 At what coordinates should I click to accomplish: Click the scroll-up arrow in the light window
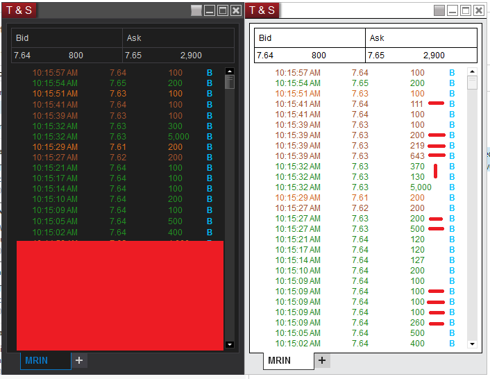point(472,71)
